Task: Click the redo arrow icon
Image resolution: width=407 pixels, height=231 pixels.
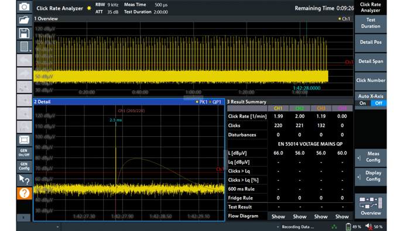Action: pos(24,74)
